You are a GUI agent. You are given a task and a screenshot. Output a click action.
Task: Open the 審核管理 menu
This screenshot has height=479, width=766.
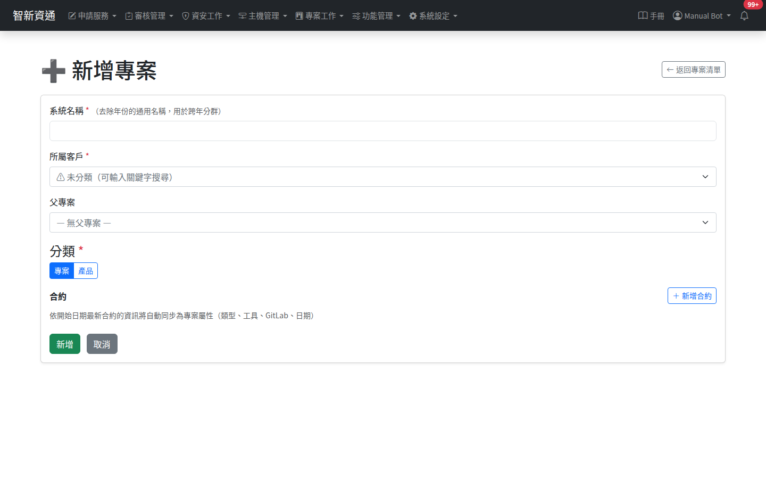[149, 16]
